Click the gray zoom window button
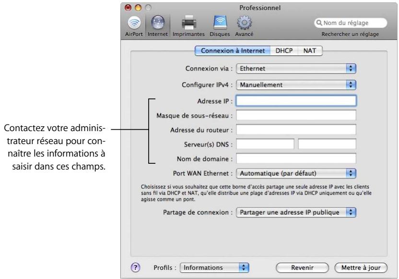The width and height of the screenshot is (399, 279). [148, 8]
